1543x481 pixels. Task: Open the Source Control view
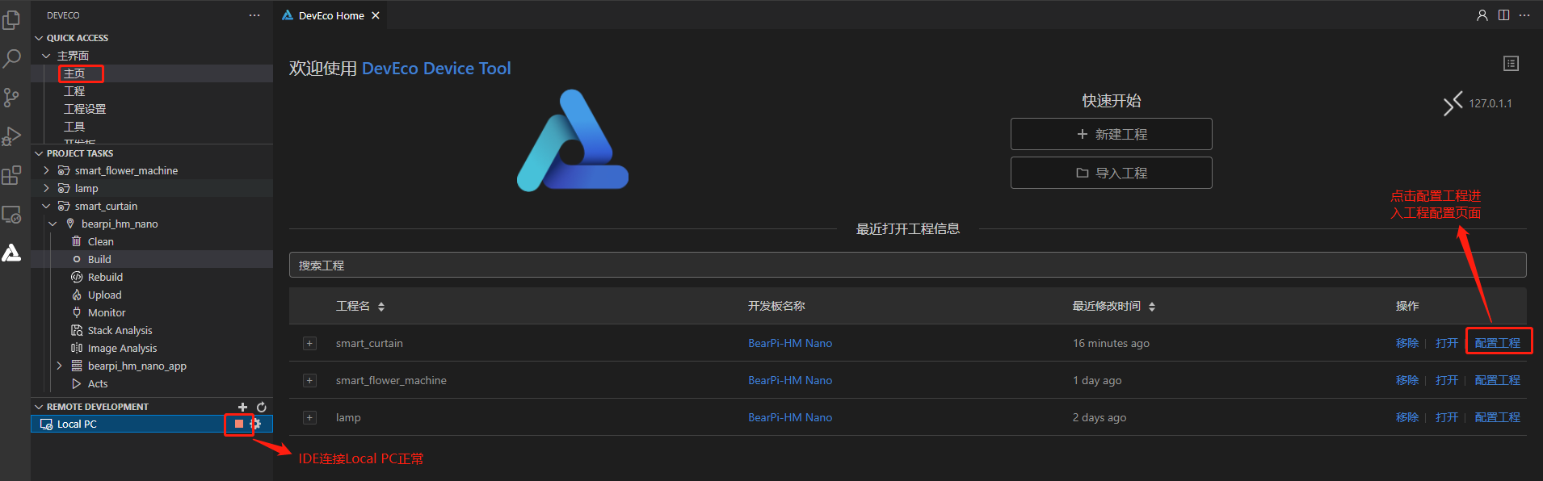coord(11,98)
